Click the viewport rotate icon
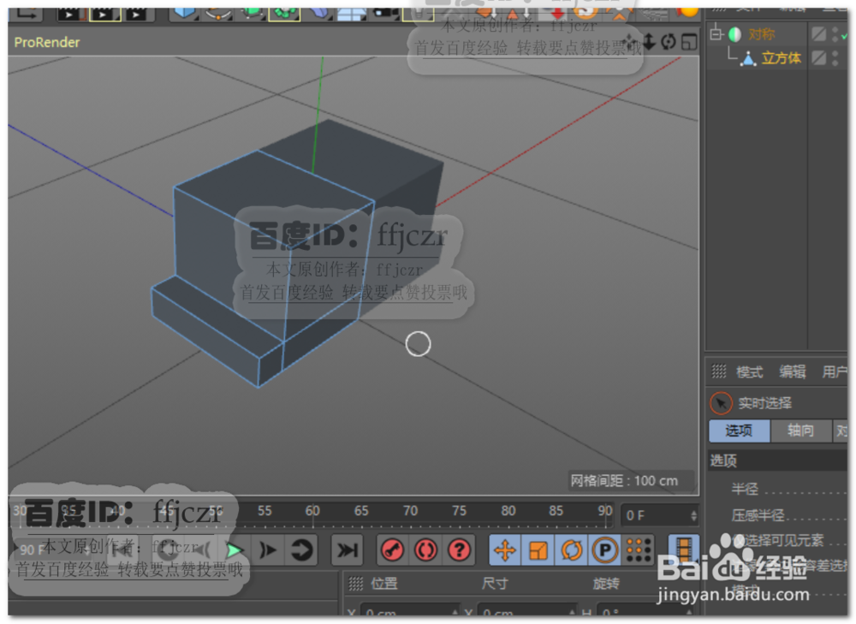This screenshot has height=624, width=856. [669, 41]
